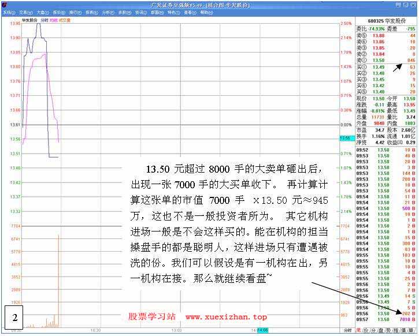Click the 09:54 tick with 500 B
The image size is (419, 336).
[386, 208]
